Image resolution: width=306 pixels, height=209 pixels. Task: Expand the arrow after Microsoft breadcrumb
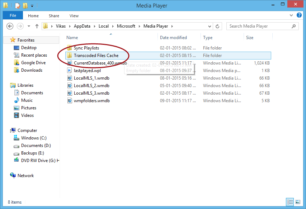pos(139,26)
